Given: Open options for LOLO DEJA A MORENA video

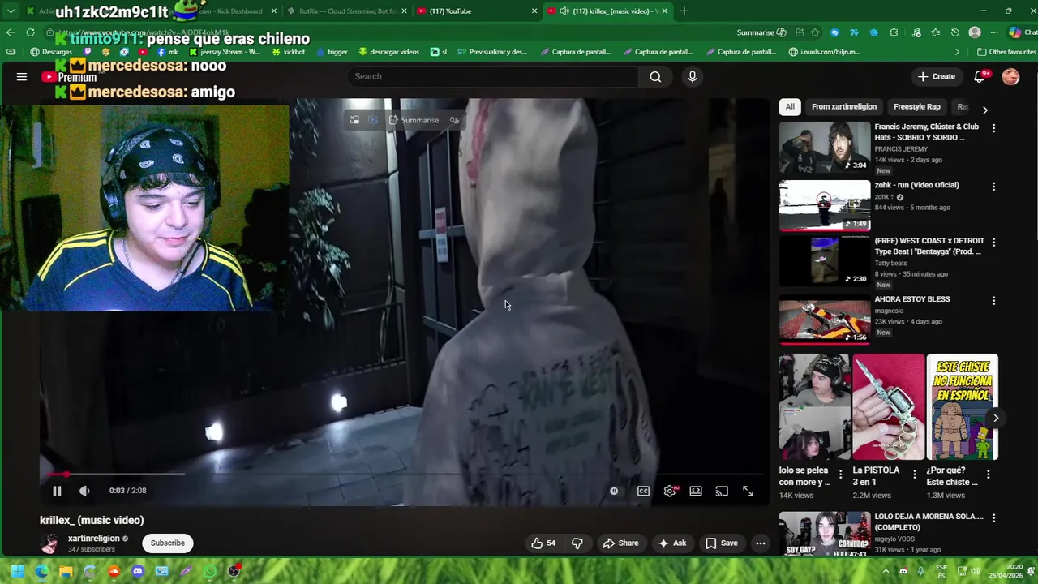Looking at the screenshot, I should pyautogui.click(x=993, y=517).
